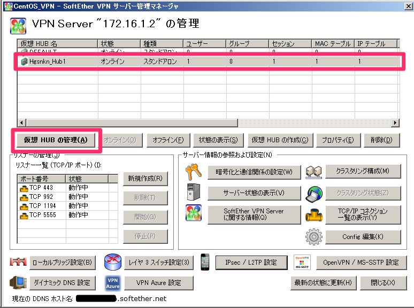Image resolution: width=414 pixels, height=308 pixels.
Task: Open 仮想 HUB の管理(A)
Action: 56,140
